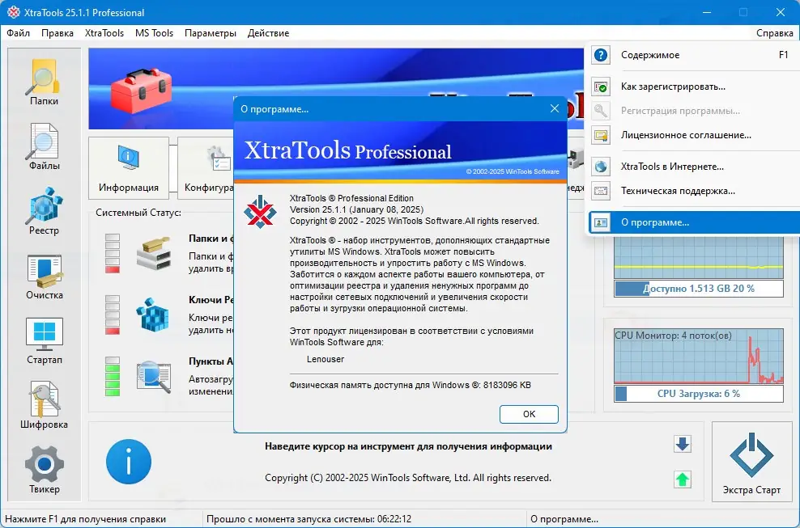This screenshot has height=528, width=800.
Task: Click the icon beside Как зарегистрировать
Action: coord(601,87)
